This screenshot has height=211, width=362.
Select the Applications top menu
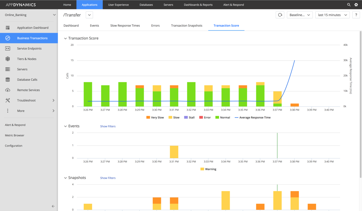tap(90, 5)
